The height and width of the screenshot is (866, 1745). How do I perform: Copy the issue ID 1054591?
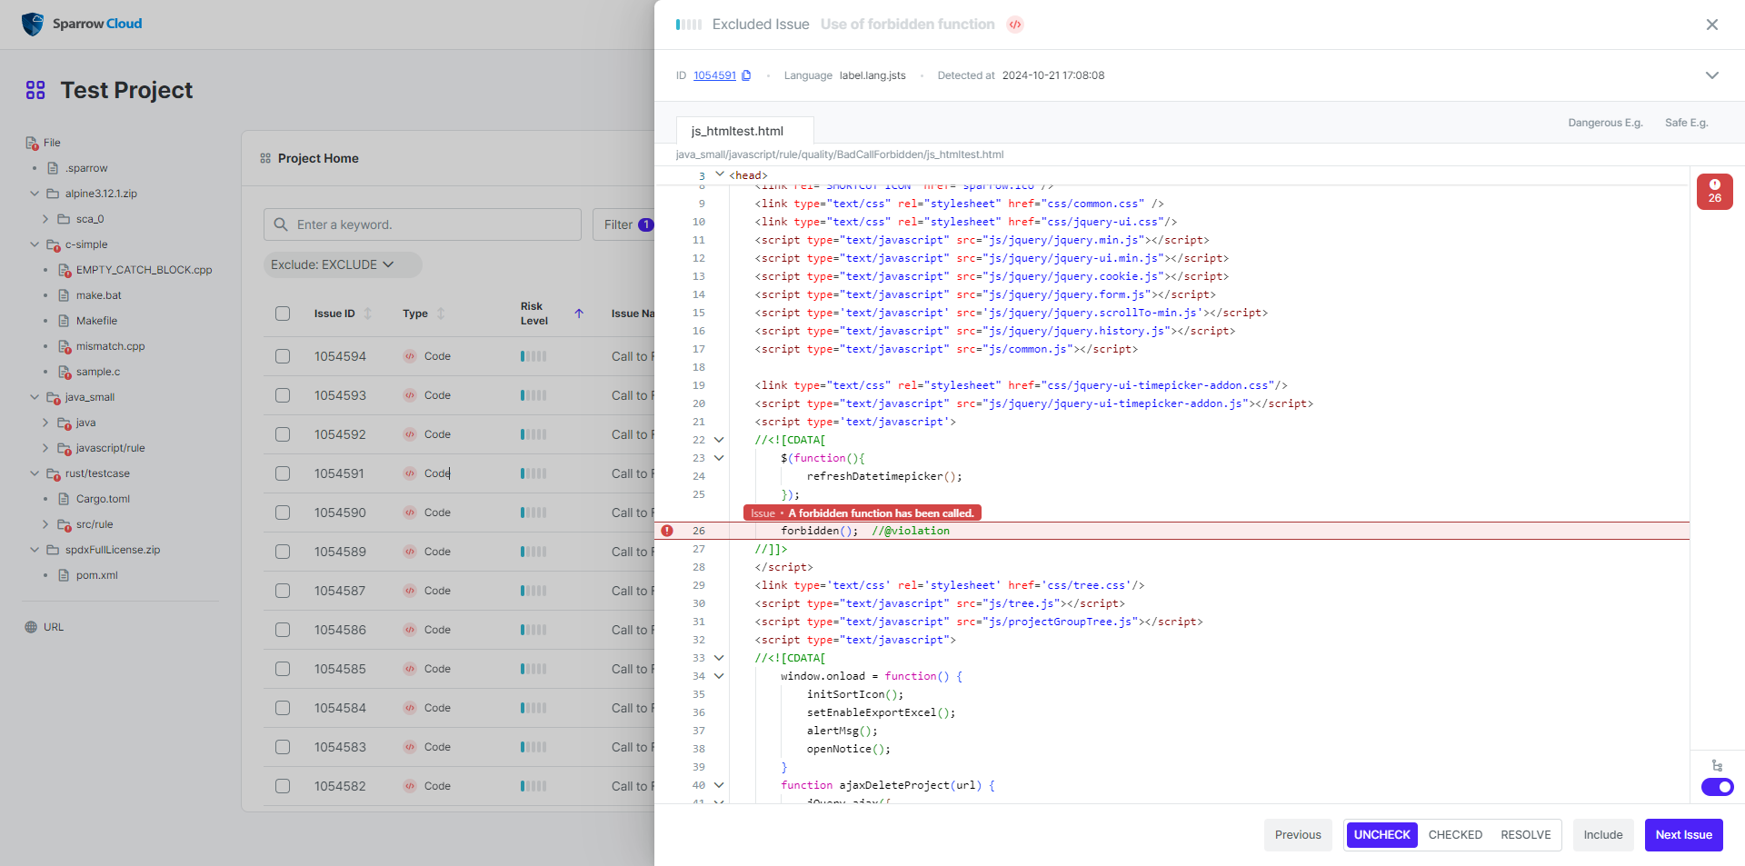pos(746,75)
